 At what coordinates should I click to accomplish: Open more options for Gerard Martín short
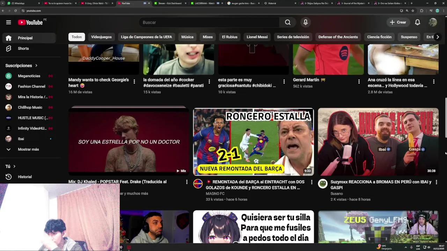[359, 82]
